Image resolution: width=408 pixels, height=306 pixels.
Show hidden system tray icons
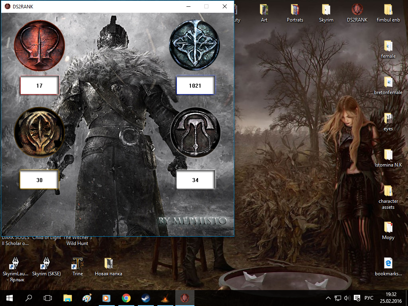[x=328, y=298]
